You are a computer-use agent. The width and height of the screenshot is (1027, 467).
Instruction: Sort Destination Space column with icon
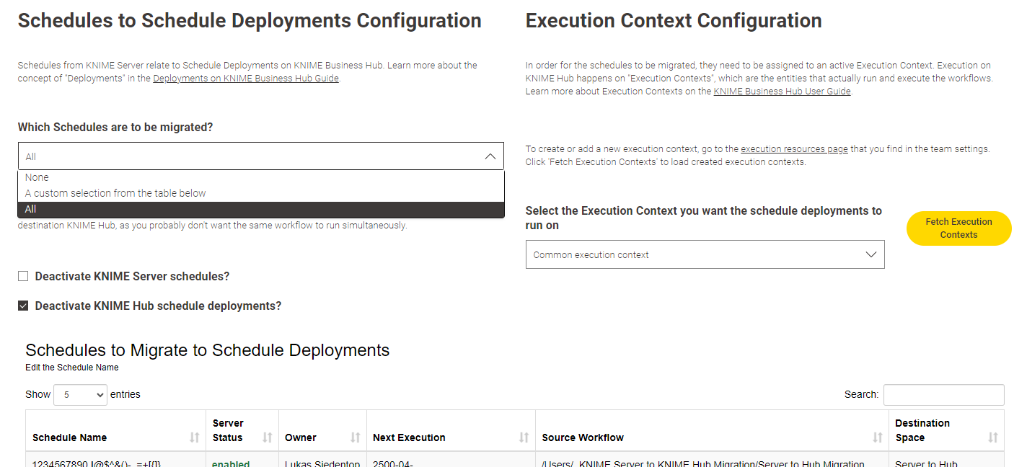(x=992, y=437)
